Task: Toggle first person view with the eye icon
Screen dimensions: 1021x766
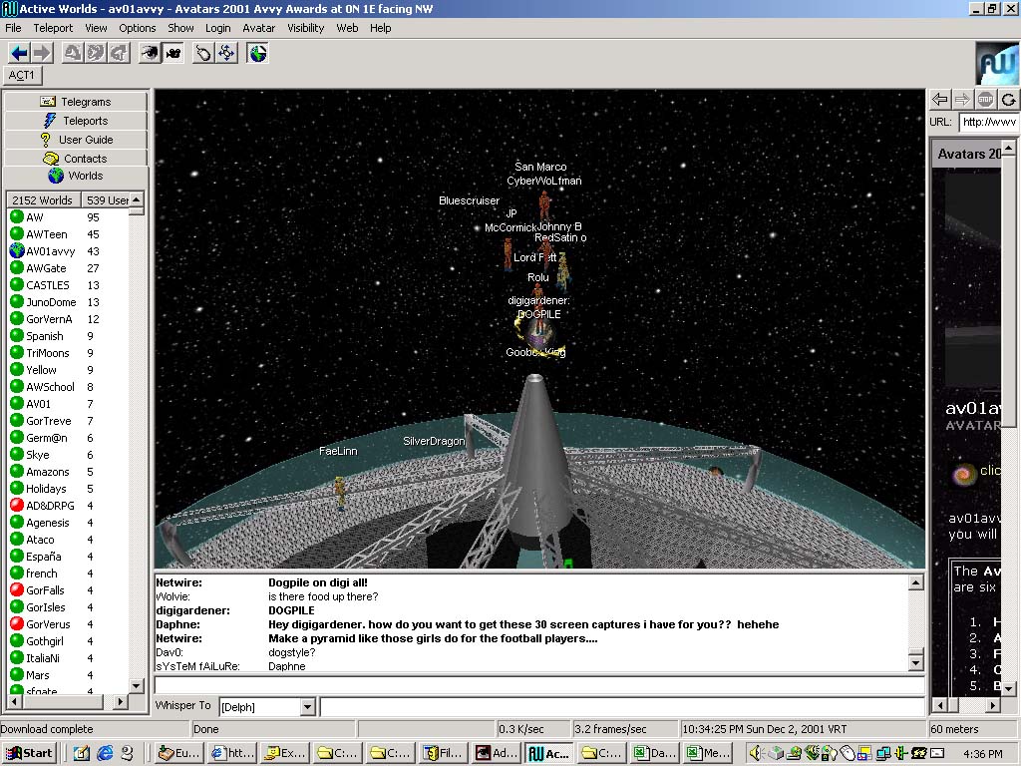Action: (150, 53)
